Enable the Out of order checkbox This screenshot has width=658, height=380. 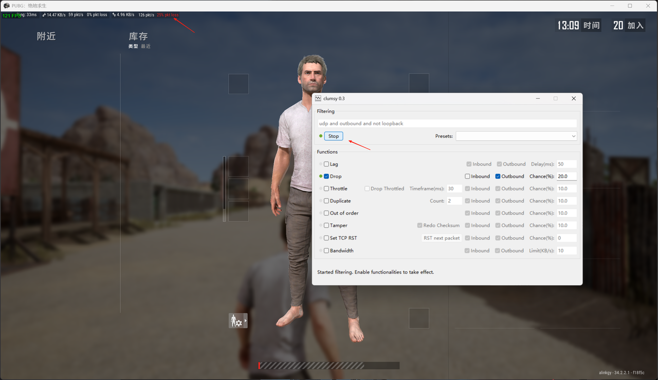point(326,213)
